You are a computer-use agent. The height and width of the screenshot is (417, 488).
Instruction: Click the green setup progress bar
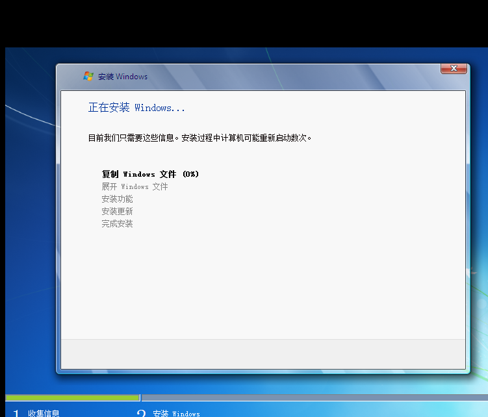(73, 398)
